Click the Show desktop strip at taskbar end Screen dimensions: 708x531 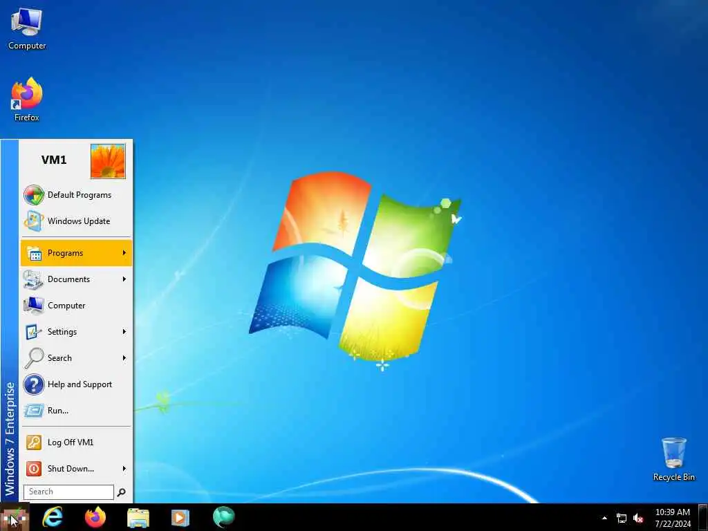pos(703,517)
